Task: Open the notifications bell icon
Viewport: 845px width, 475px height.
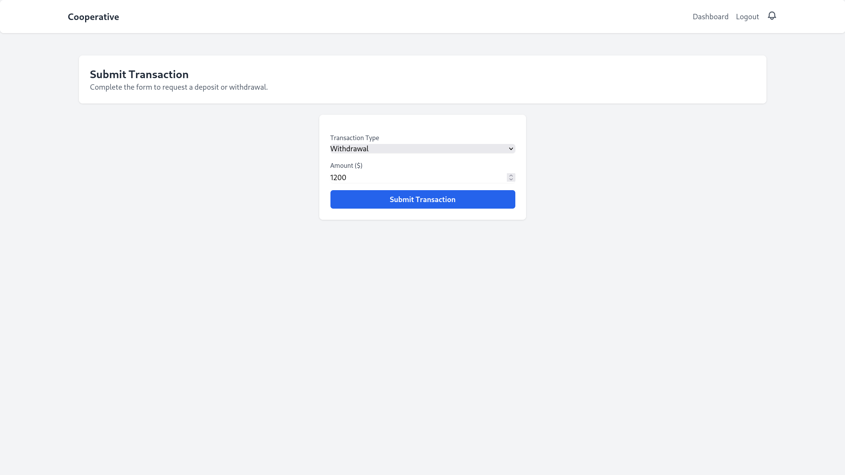Action: coord(772,16)
